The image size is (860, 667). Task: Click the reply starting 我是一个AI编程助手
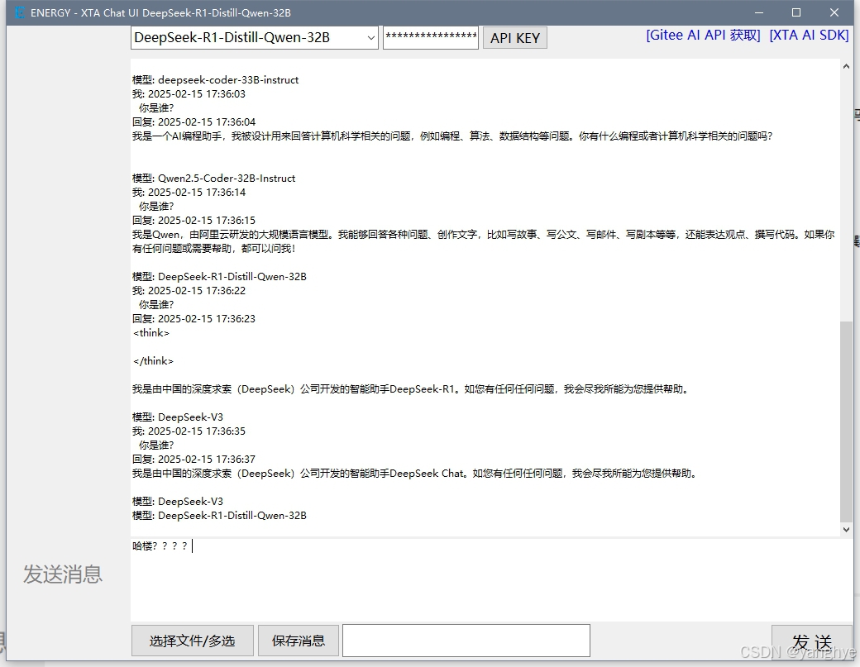pos(452,136)
